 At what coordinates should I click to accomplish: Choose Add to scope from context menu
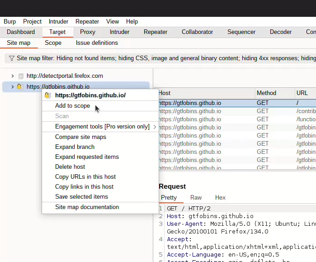coord(100,106)
